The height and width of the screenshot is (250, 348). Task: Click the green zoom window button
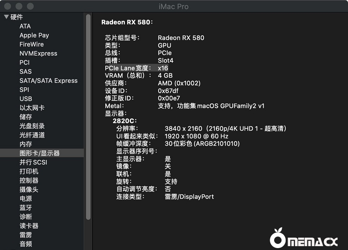(x=30, y=7)
